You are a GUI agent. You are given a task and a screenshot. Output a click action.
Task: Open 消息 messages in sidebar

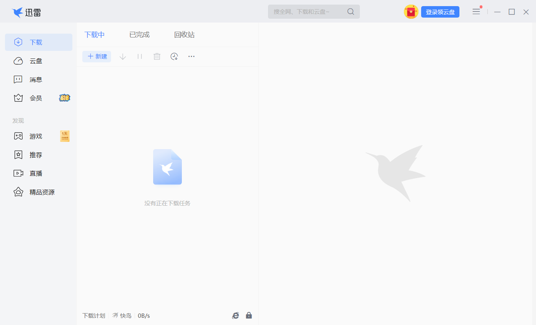[39, 80]
